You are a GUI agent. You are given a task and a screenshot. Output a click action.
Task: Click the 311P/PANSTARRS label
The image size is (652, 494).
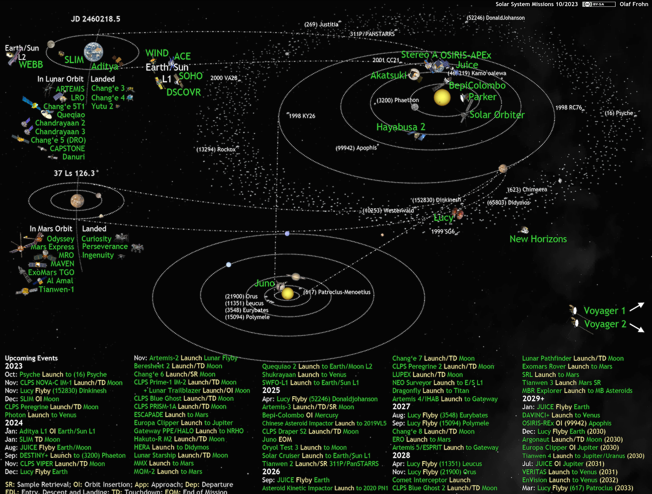coord(372,34)
